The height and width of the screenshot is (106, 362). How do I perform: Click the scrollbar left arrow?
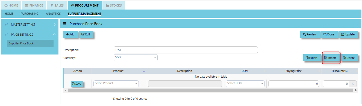tap(66, 90)
